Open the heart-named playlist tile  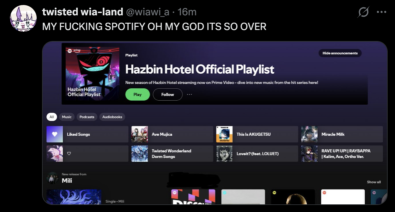tap(87, 154)
